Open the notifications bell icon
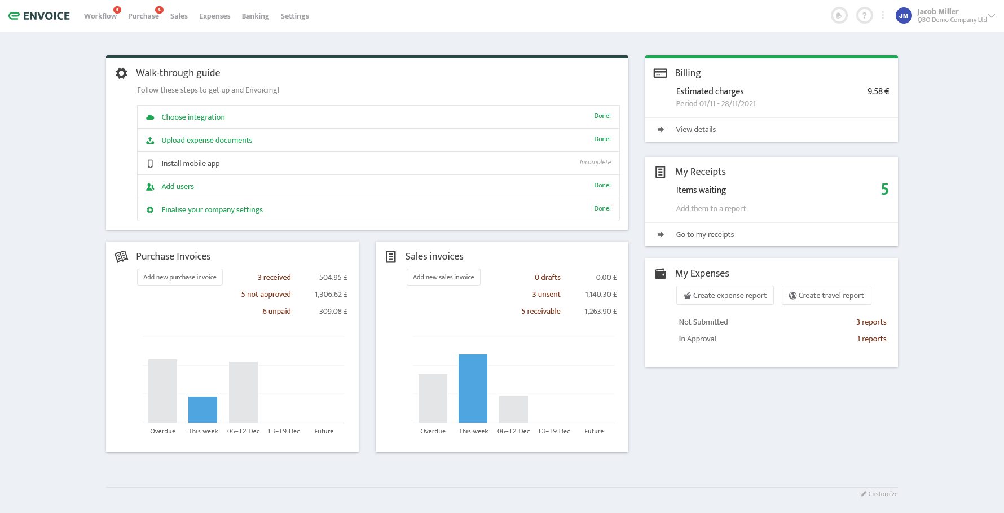This screenshot has height=513, width=1004. click(x=839, y=16)
